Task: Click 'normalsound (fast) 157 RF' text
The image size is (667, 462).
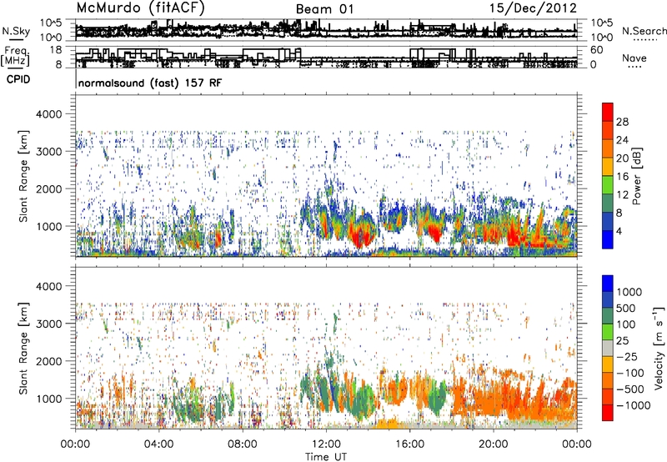Action: (x=150, y=83)
